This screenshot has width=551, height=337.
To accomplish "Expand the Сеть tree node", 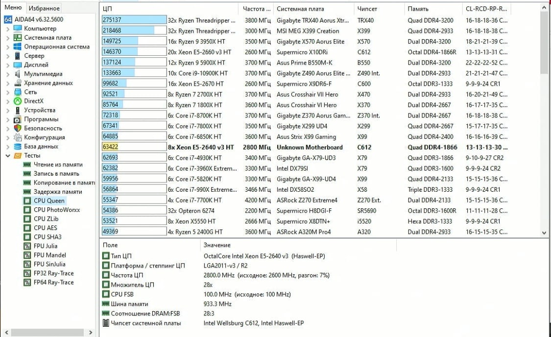I will tap(8, 92).
